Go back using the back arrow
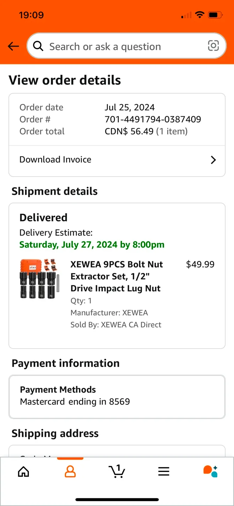This screenshot has height=506, width=234. point(13,46)
